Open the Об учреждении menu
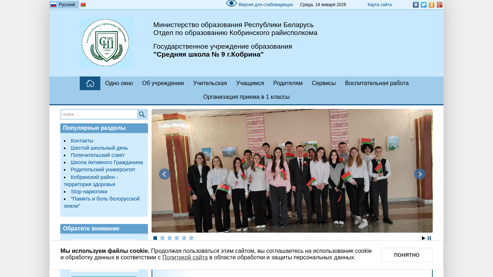This screenshot has width=493, height=277. pyautogui.click(x=163, y=83)
